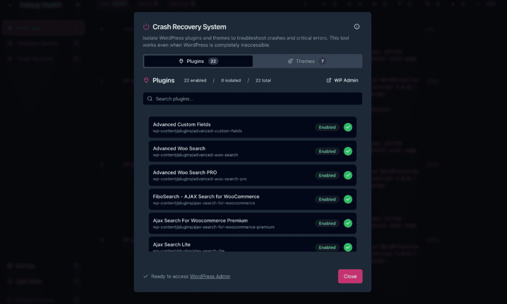Click Enabled badge for Ajax Search Lite

(x=327, y=248)
